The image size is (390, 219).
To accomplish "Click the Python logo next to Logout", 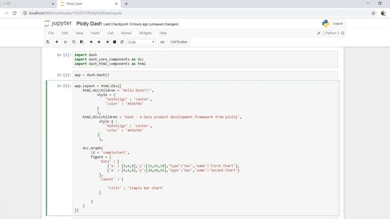I will click(325, 23).
